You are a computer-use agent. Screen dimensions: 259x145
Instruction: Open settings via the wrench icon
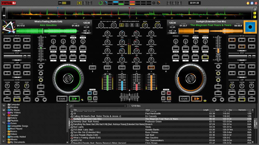coord(179,3)
